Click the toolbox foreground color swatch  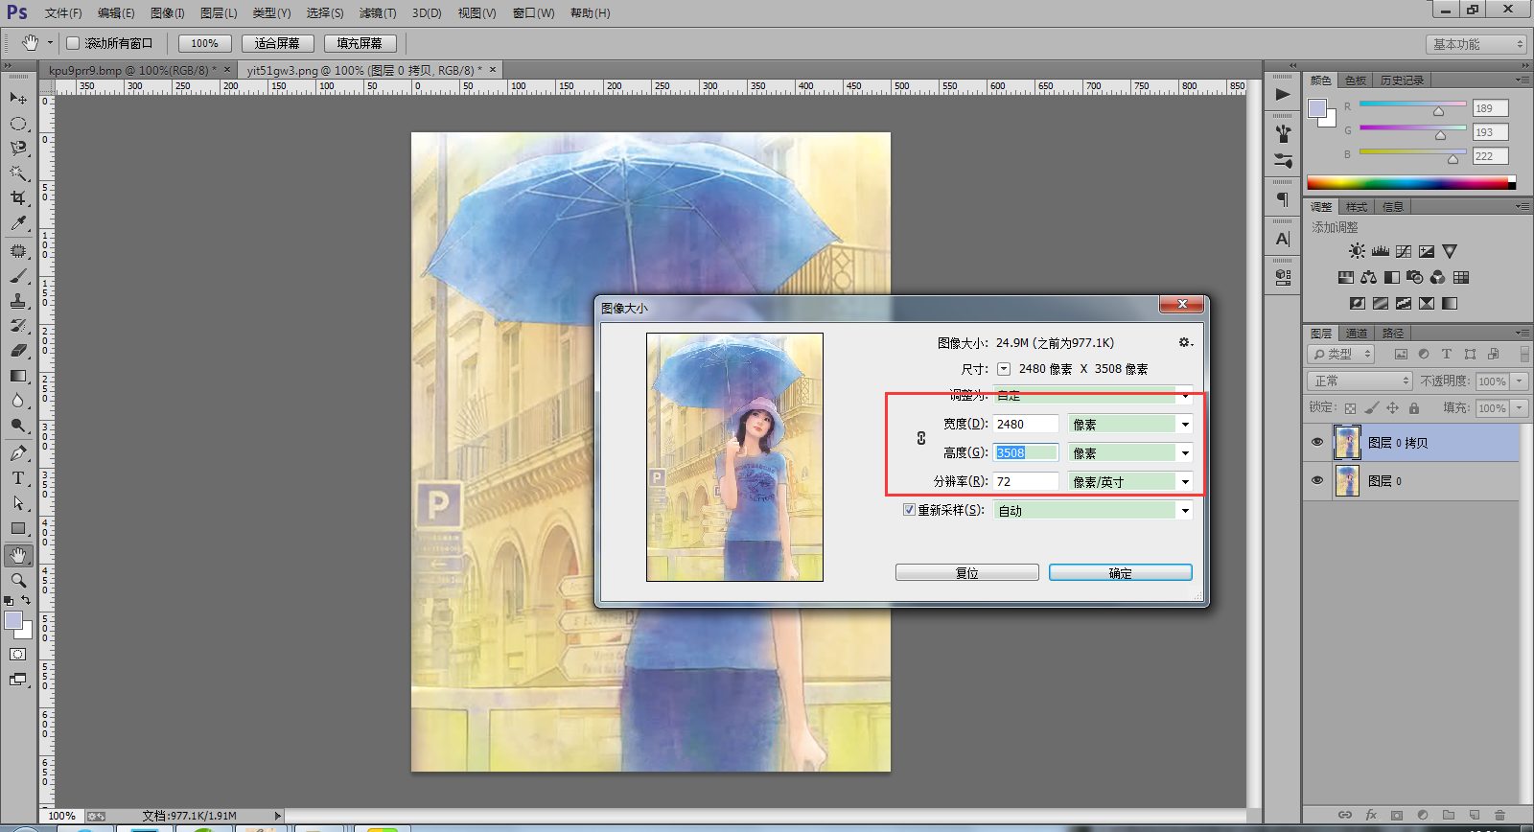coord(13,620)
